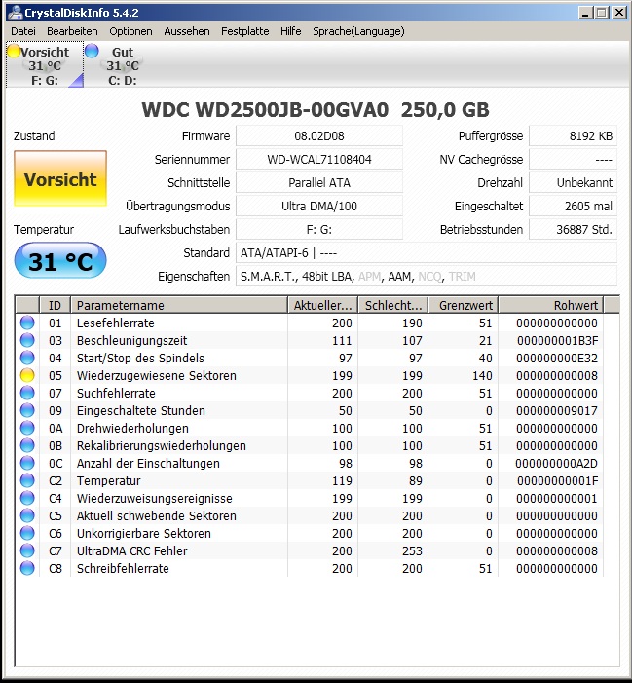Click status icon for Aktuell schwebende Sektoren
The width and height of the screenshot is (632, 683).
27,515
